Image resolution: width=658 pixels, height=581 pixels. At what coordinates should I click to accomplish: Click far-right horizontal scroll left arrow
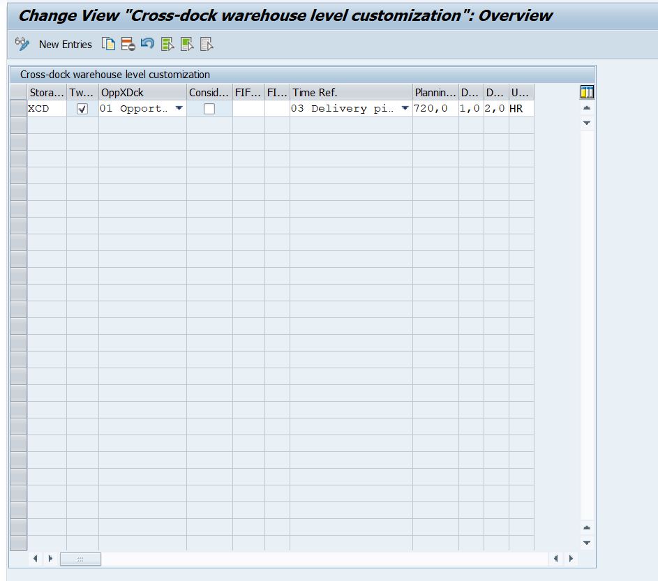555,559
